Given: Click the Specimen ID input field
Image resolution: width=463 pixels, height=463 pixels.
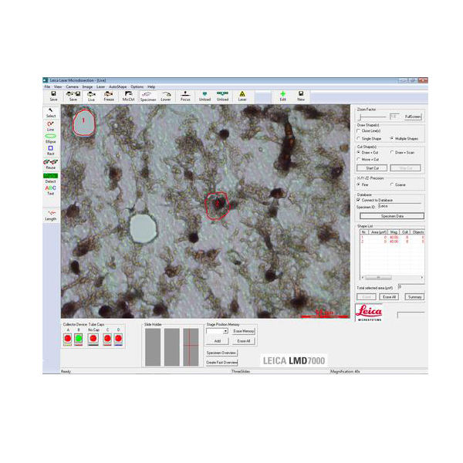Looking at the screenshot, I should pos(400,206).
